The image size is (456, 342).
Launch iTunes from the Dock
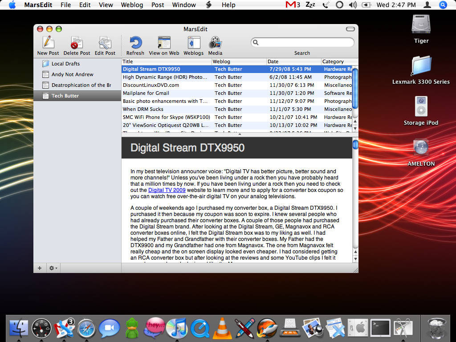177,328
